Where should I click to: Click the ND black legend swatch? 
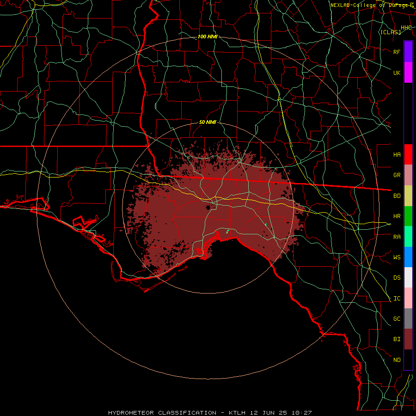point(408,360)
